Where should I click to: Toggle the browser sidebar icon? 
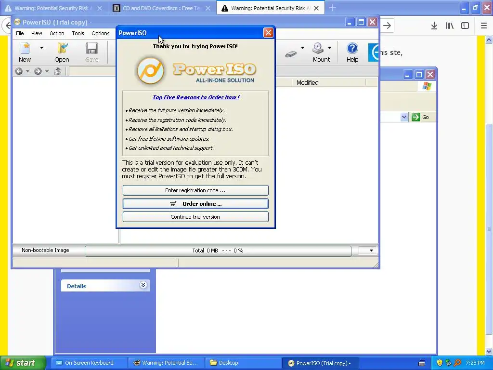(x=465, y=26)
